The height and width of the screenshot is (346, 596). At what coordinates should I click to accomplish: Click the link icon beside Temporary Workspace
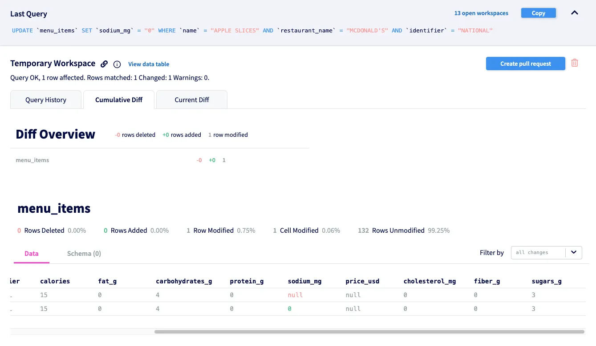104,64
